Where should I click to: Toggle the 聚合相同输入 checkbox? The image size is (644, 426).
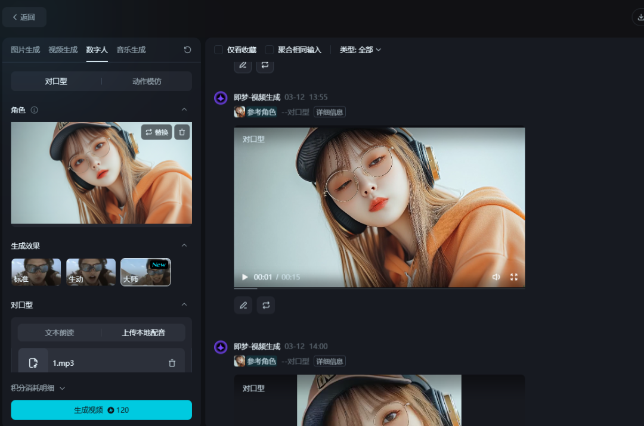pyautogui.click(x=270, y=49)
